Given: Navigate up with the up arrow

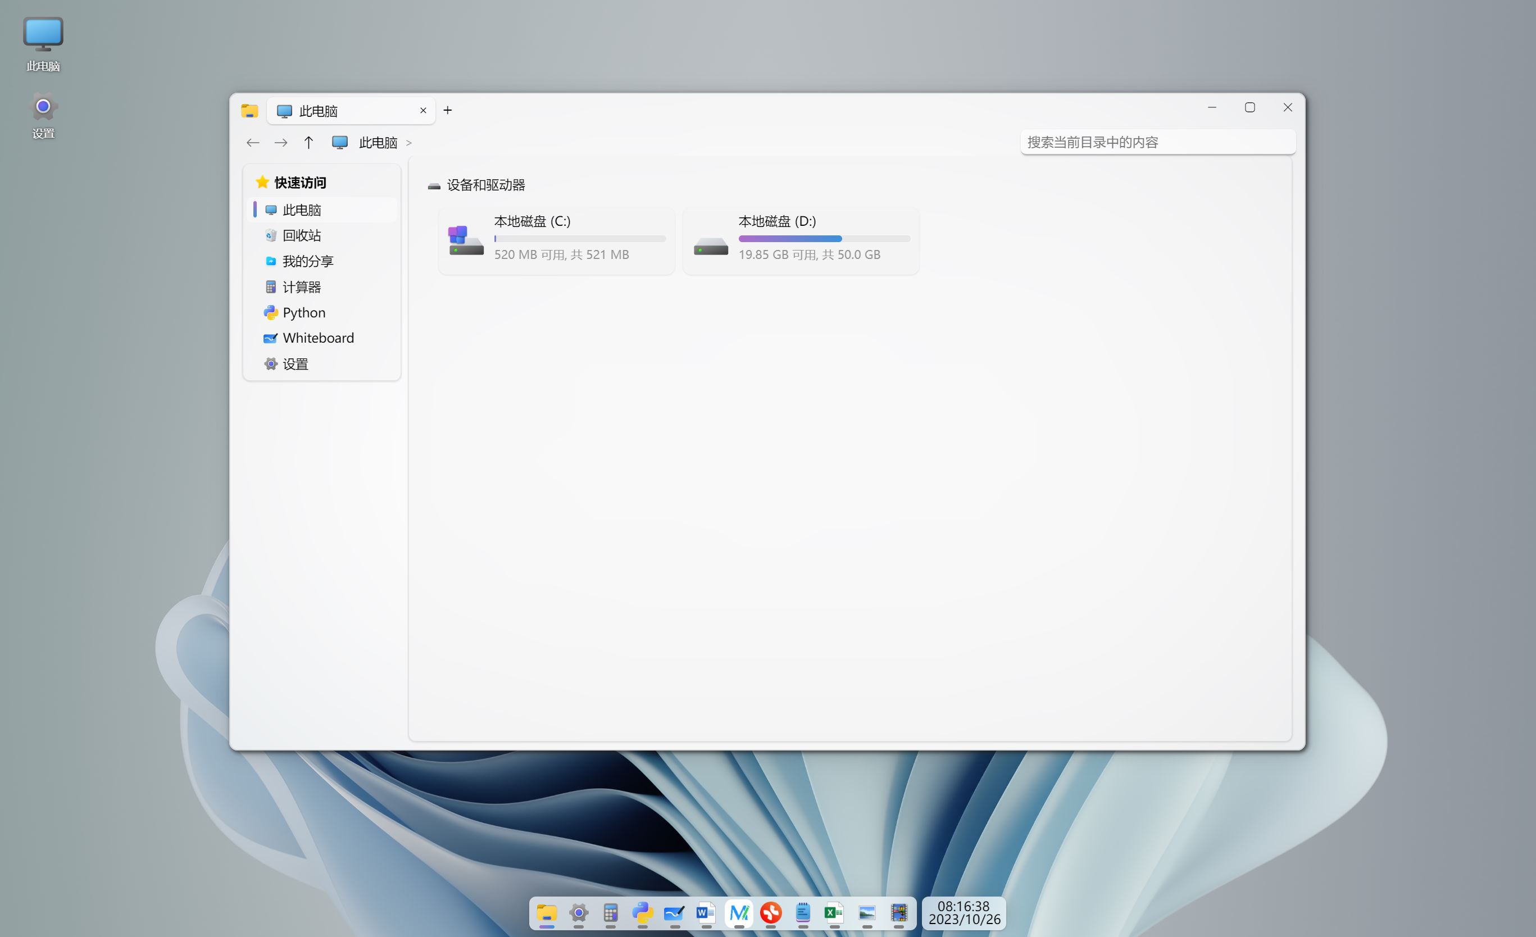Looking at the screenshot, I should click(x=308, y=143).
